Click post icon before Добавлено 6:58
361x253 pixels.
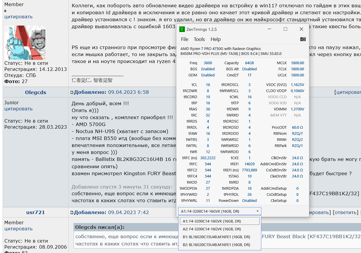(72, 93)
